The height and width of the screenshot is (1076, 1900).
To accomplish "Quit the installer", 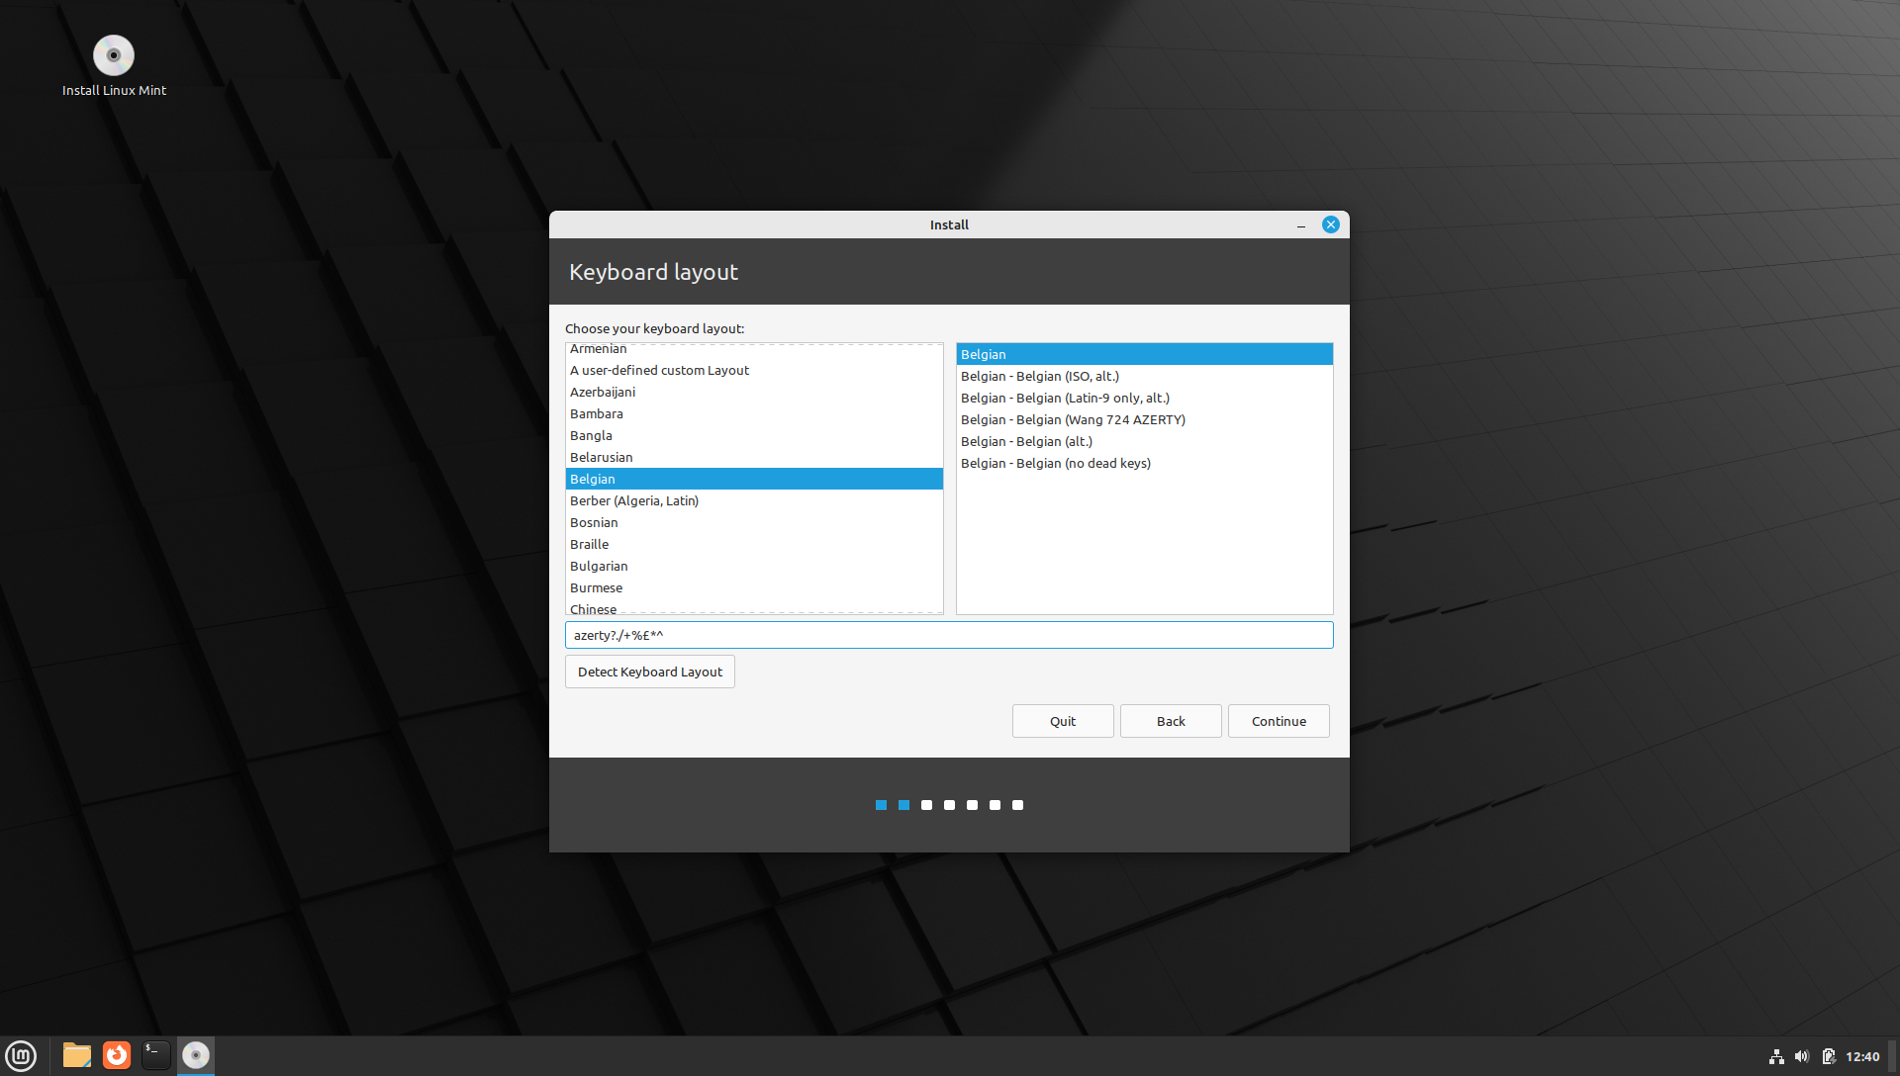I will [x=1063, y=721].
